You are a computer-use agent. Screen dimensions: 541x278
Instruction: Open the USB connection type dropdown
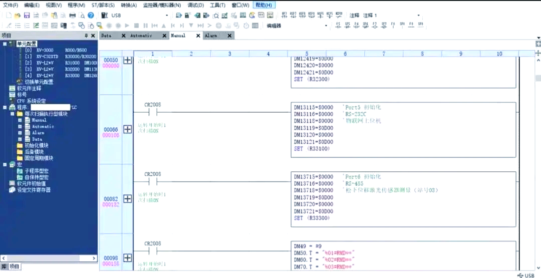tap(167, 15)
